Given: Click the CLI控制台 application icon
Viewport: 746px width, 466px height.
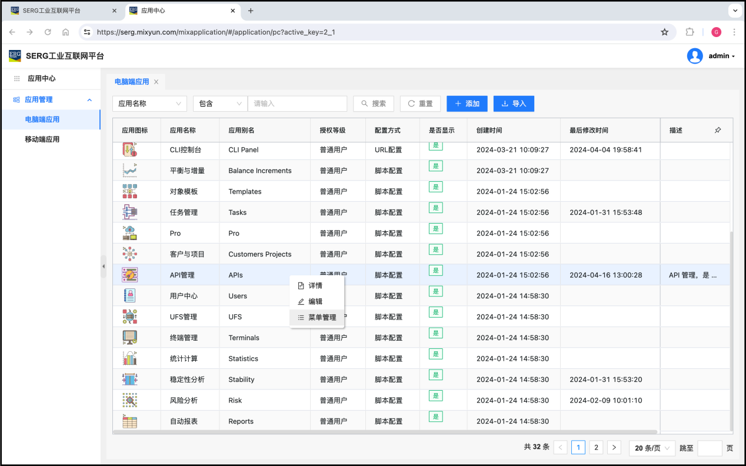Looking at the screenshot, I should pyautogui.click(x=129, y=149).
